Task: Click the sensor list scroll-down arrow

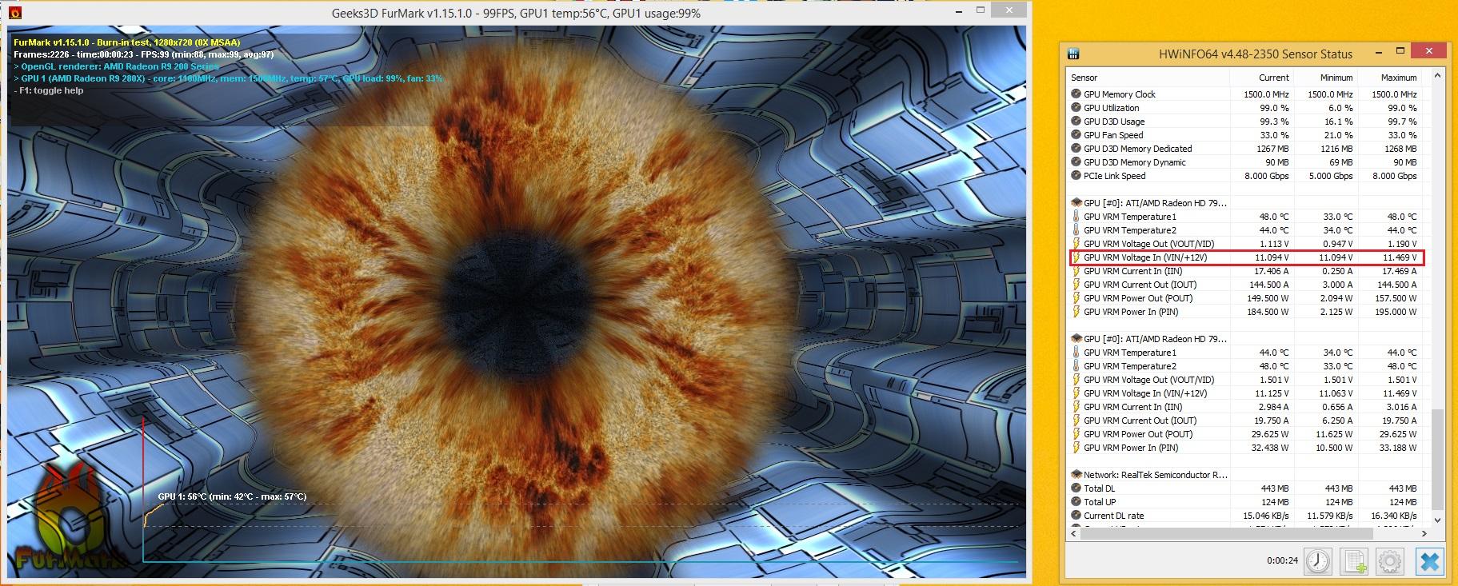Action: click(1437, 520)
